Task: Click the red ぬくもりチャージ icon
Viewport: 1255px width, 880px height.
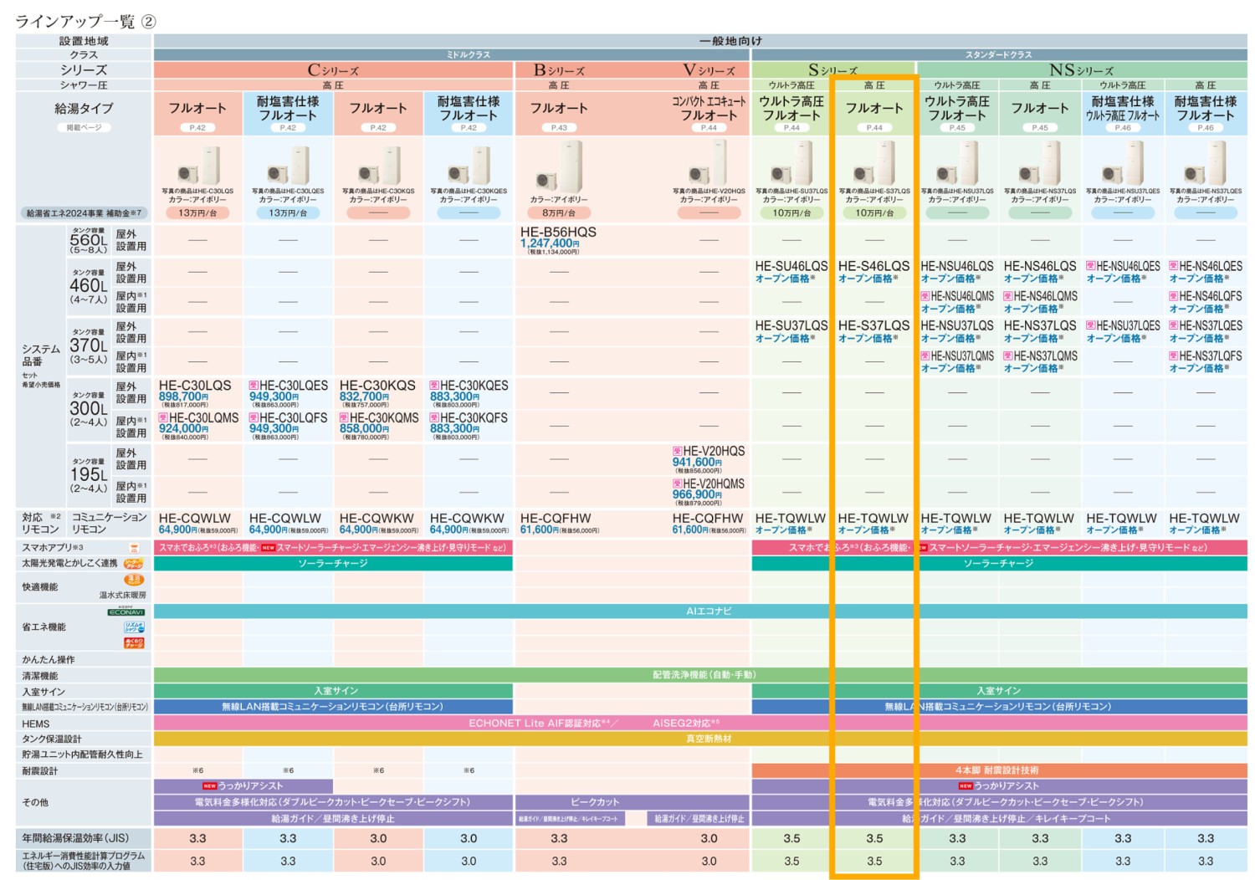Action: [134, 642]
